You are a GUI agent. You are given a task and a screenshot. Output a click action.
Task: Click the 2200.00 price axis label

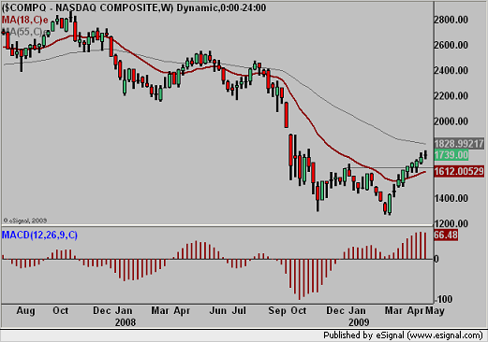(451, 96)
